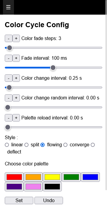Image resolution: width=107 pixels, height=209 pixels.
Task: Choose the converge style radio button
Action: [65, 145]
